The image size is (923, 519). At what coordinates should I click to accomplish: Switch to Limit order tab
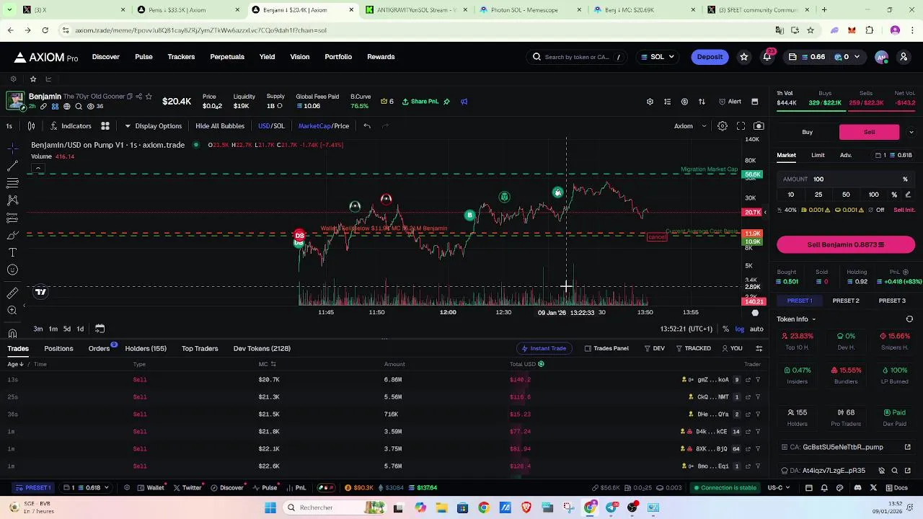click(x=818, y=155)
